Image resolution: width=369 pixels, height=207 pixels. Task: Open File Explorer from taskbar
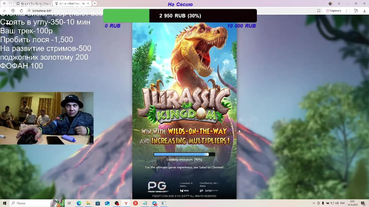point(88,203)
